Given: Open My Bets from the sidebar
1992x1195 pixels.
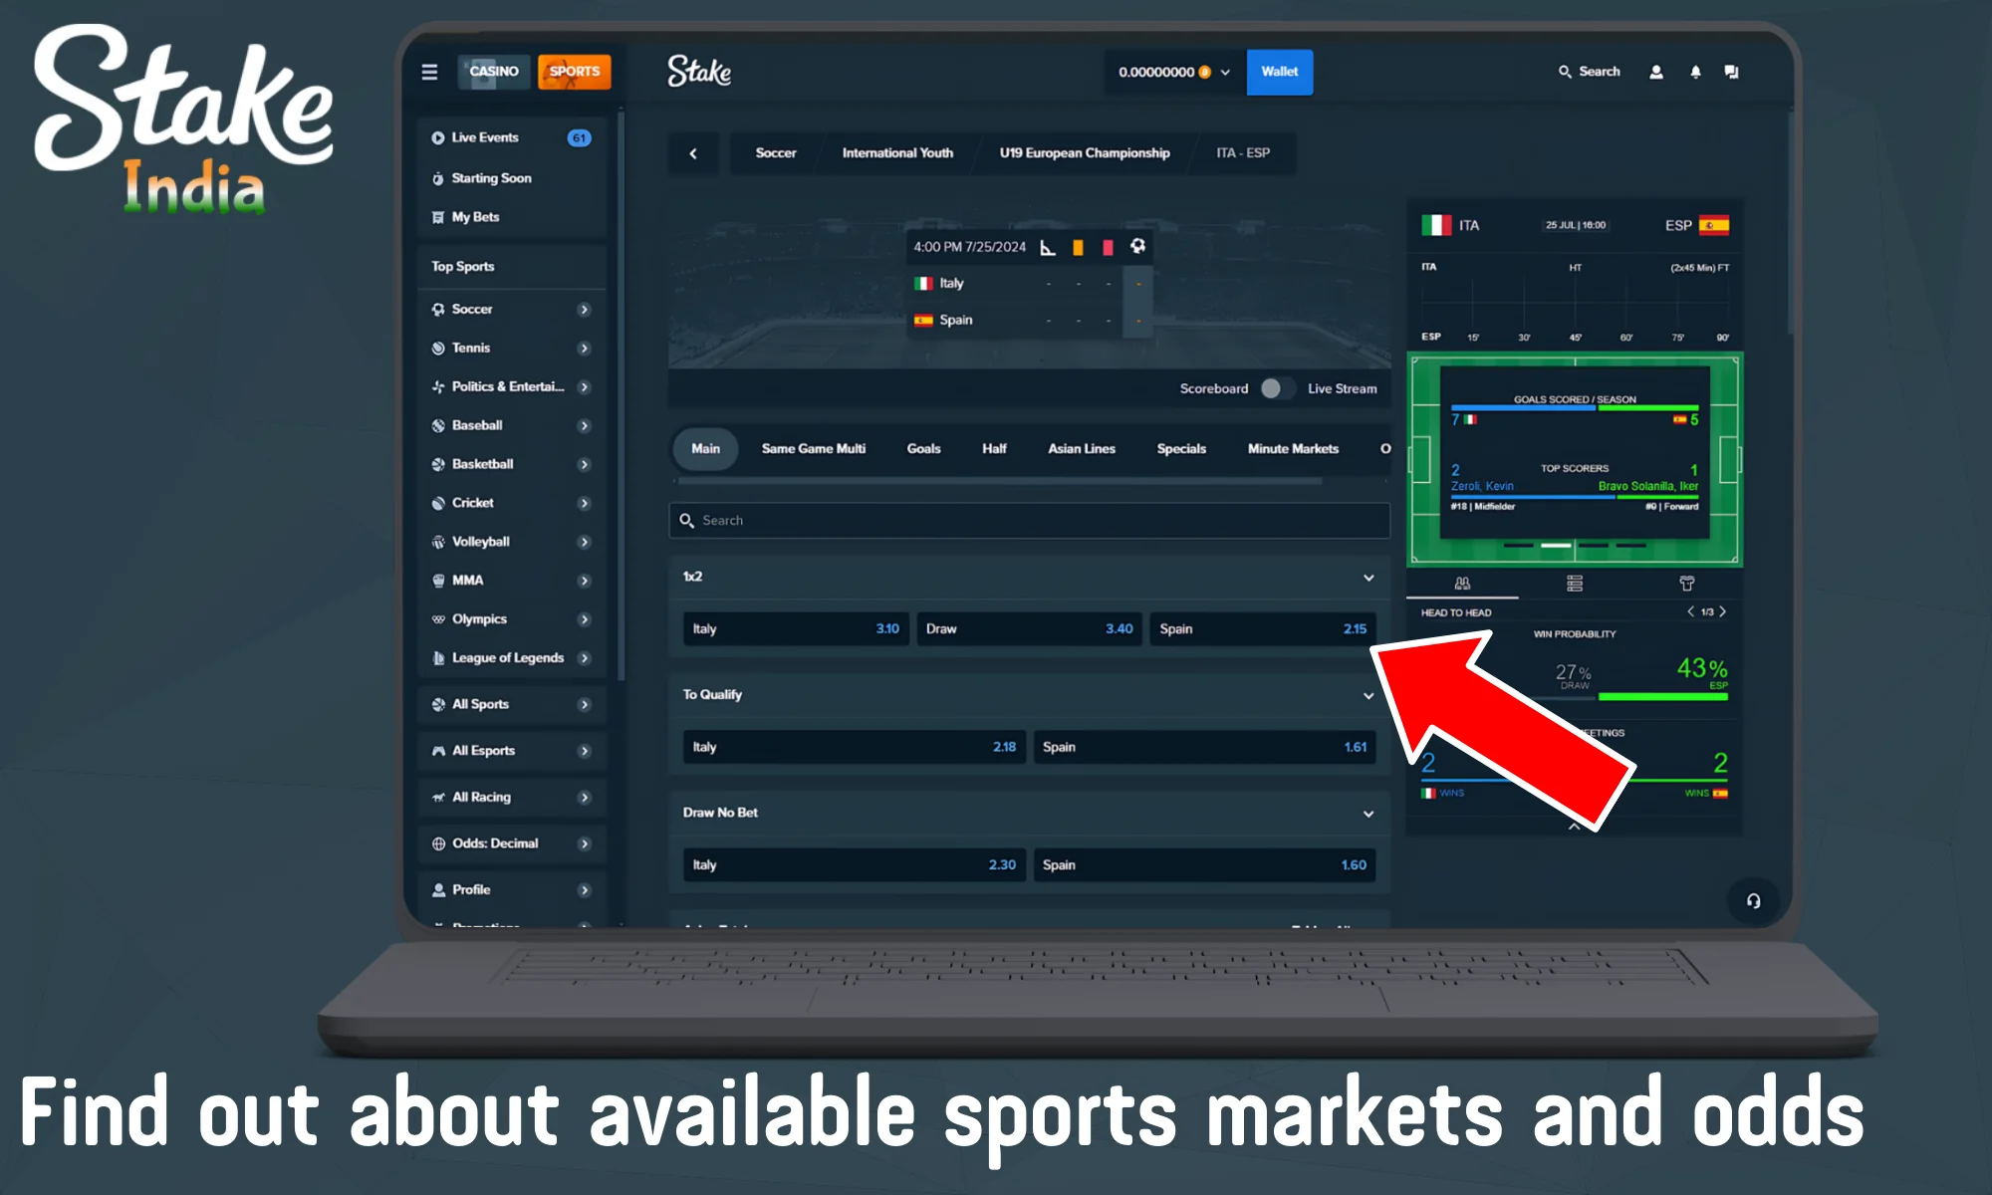Looking at the screenshot, I should point(476,216).
